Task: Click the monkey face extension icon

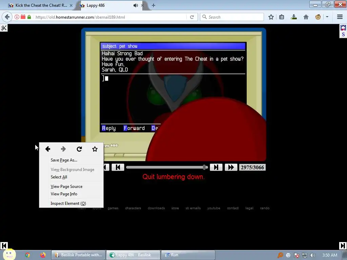Action: pyautogui.click(x=318, y=17)
